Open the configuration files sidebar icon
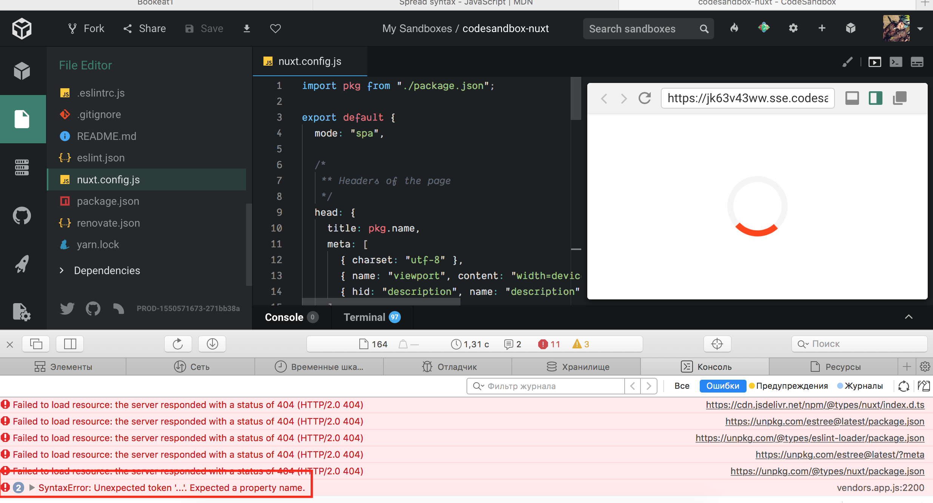Viewport: 933px width, 503px height. point(22,311)
